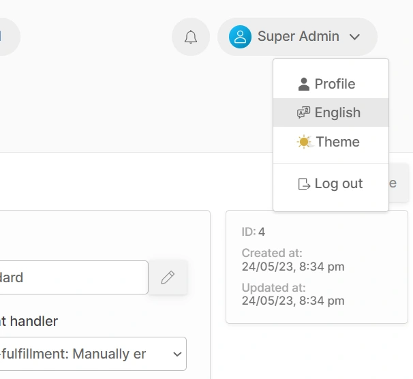Collapse the Super Admin chevron
This screenshot has height=379, width=413.
click(x=354, y=37)
